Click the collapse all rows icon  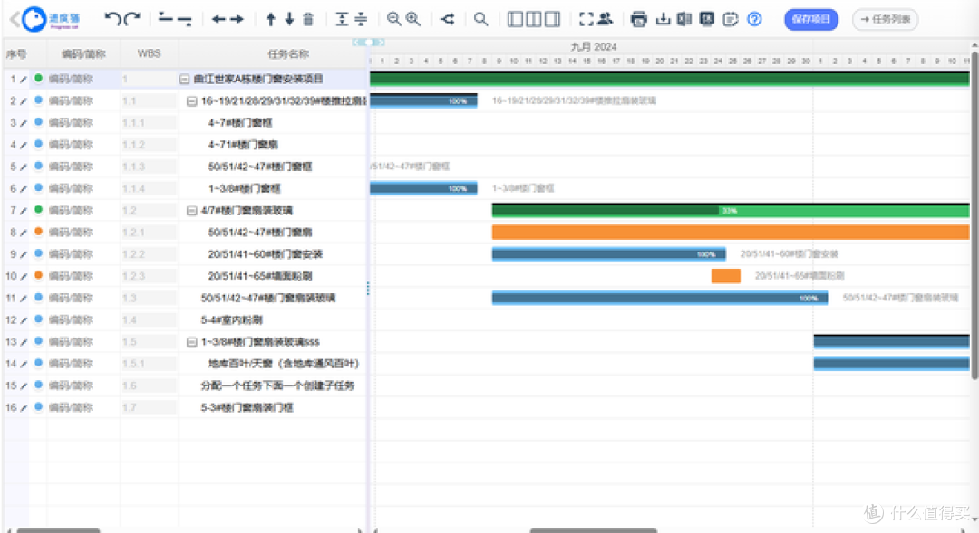tap(361, 19)
